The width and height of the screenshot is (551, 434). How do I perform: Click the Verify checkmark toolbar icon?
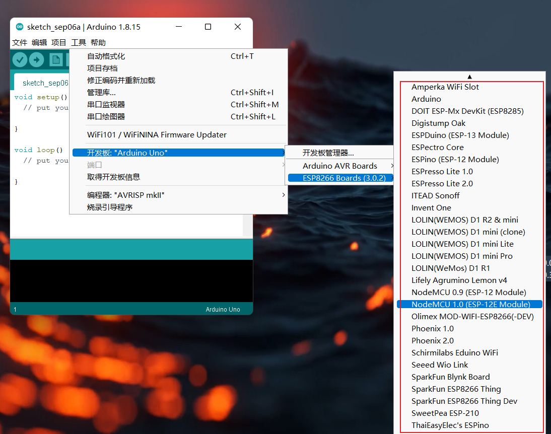click(20, 60)
